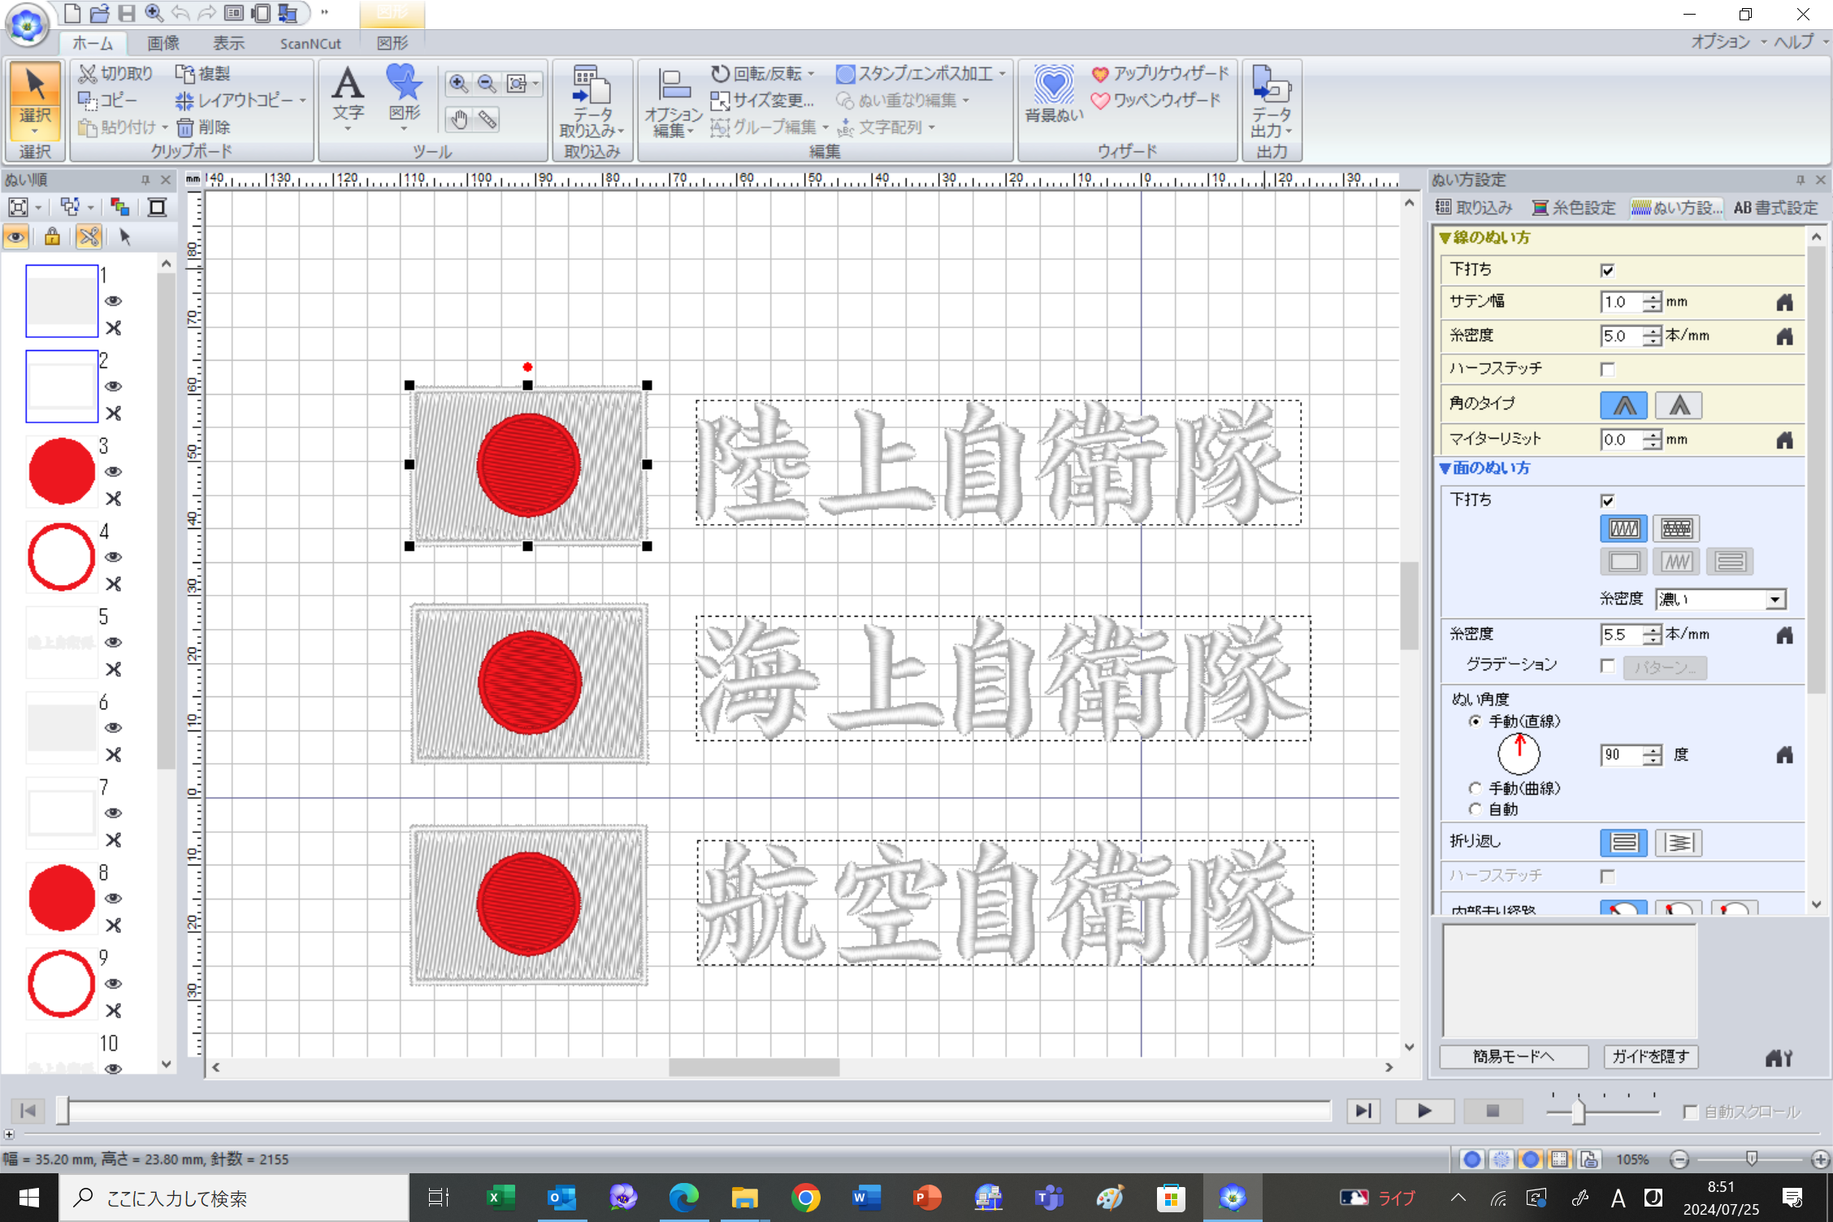Select 手動(直線) radio button
This screenshot has width=1833, height=1222.
point(1475,721)
